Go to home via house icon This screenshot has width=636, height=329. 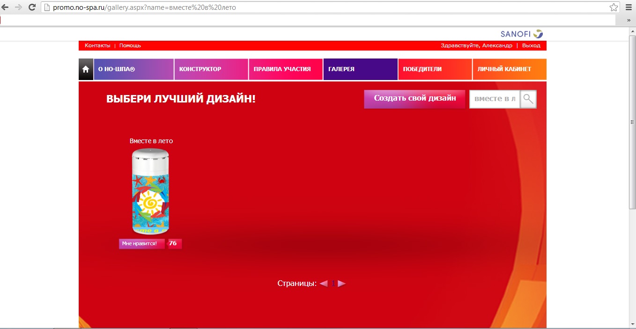click(86, 69)
